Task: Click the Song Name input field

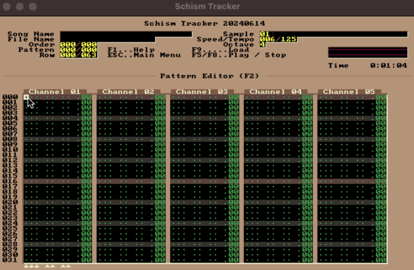Action: click(126, 34)
